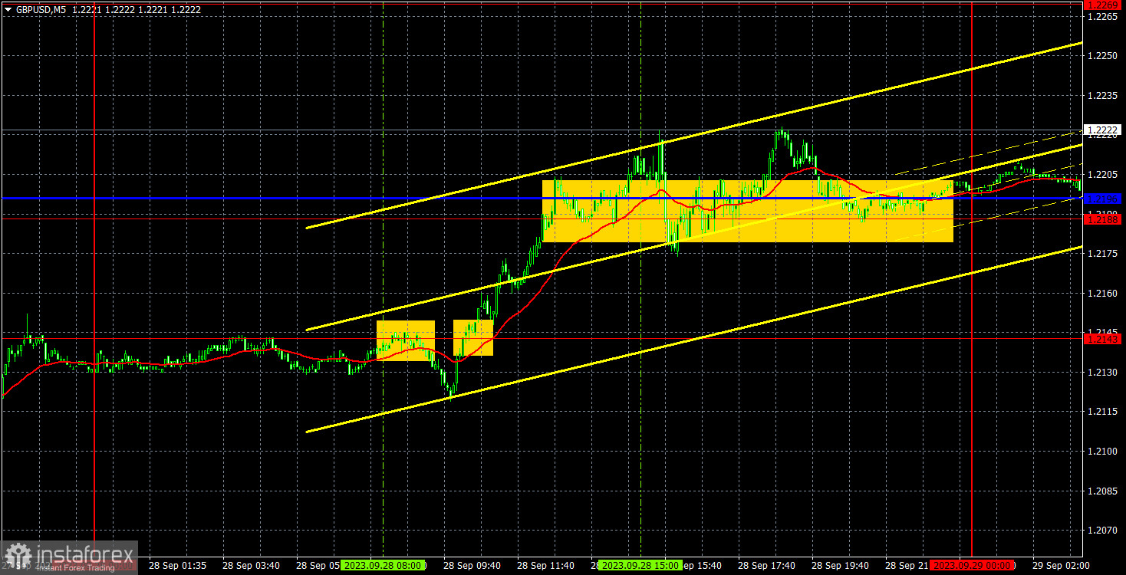Click the 1.2070 price axis label
This screenshot has width=1126, height=575.
pyautogui.click(x=1101, y=530)
